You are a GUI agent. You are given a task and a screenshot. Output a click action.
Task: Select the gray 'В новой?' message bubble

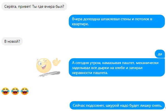click(x=12, y=41)
